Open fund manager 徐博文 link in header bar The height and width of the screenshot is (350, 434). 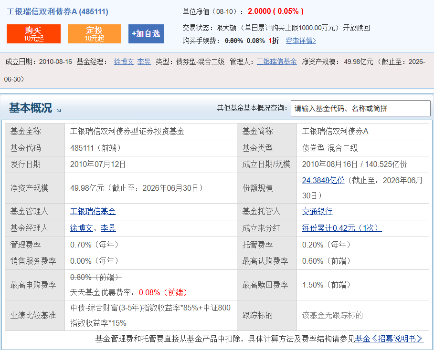click(x=124, y=62)
